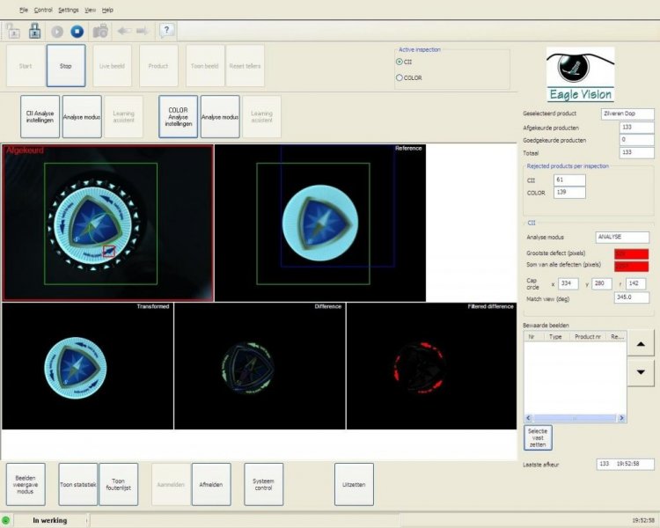
Task: Click the large Stop button
Action: [66, 66]
